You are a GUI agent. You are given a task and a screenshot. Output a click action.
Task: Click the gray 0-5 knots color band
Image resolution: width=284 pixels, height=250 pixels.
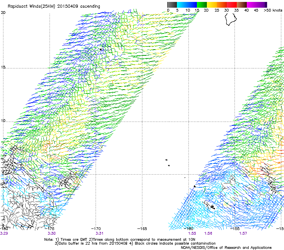(172, 5)
